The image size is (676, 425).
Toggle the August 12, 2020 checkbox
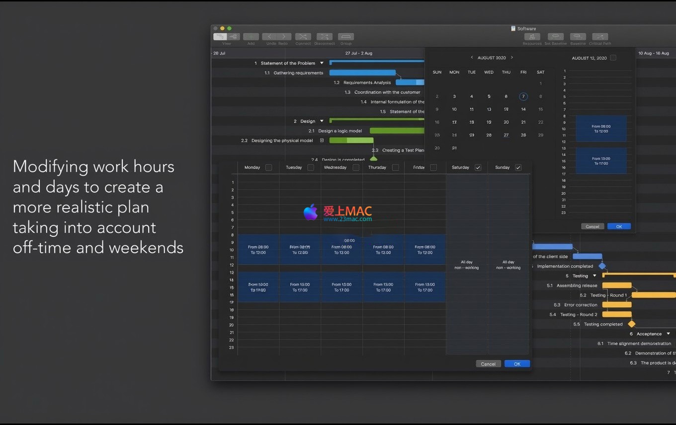(613, 58)
